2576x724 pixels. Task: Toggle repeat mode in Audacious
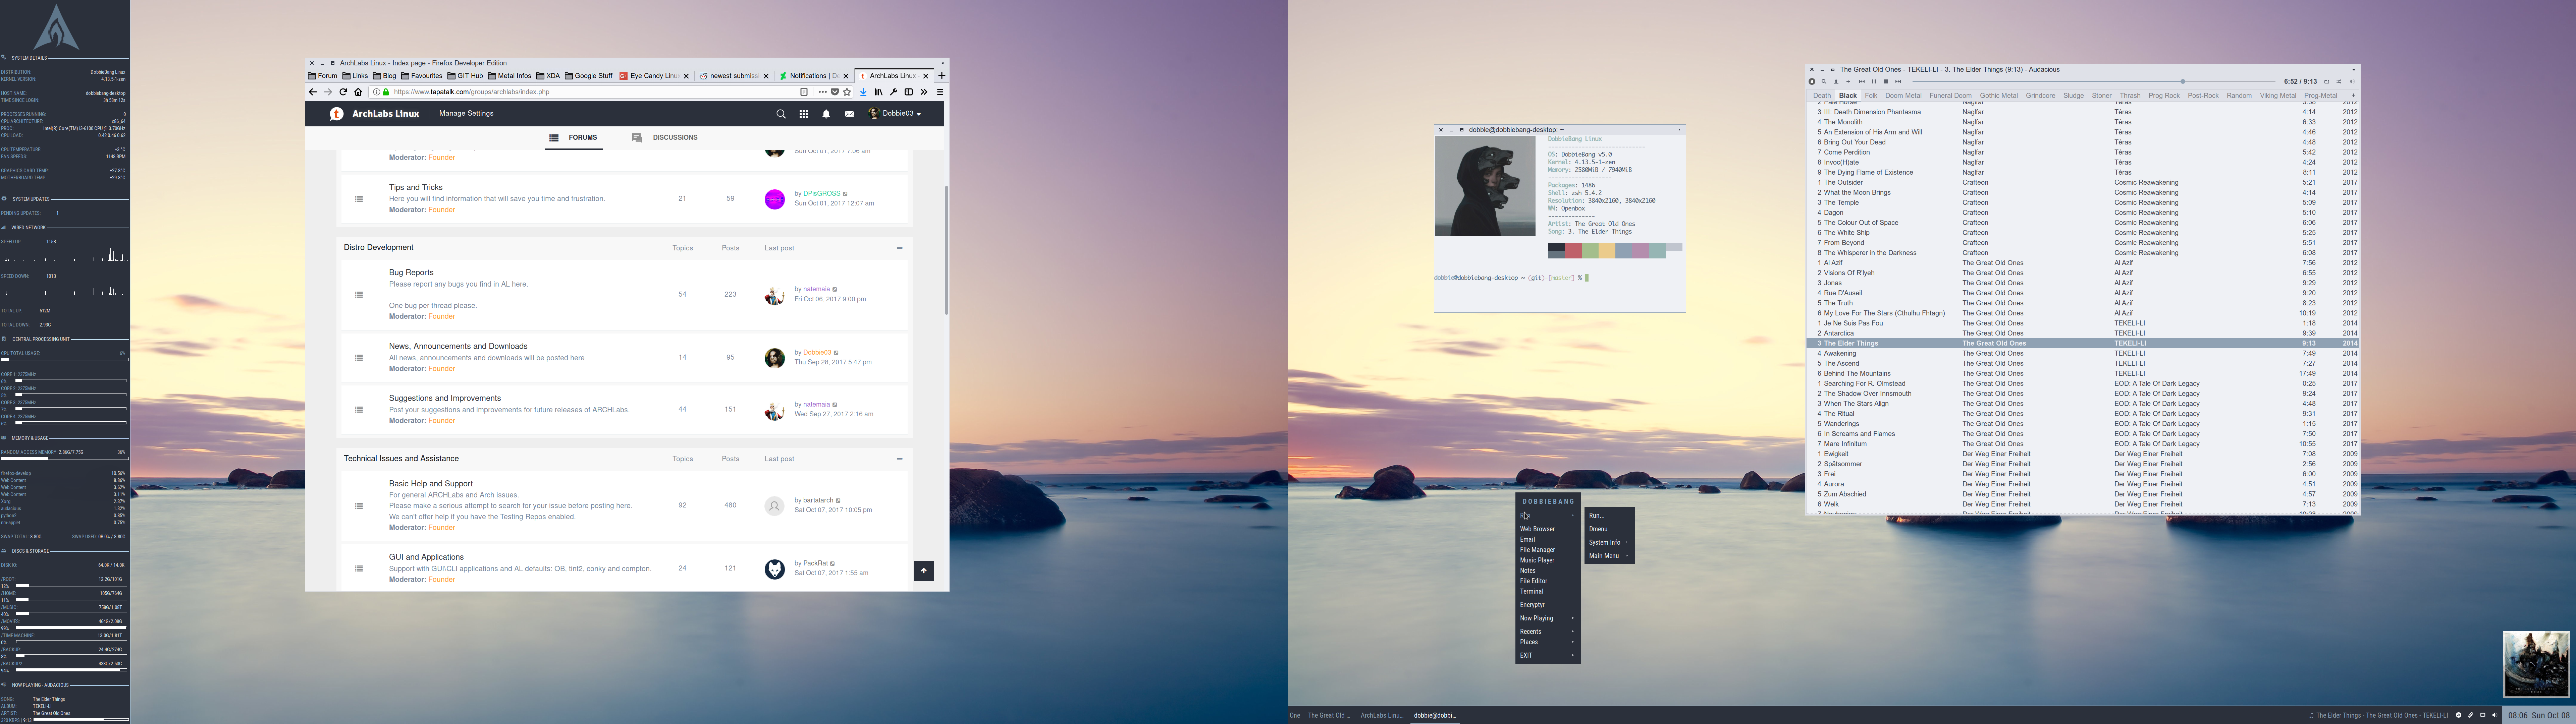pyautogui.click(x=2327, y=82)
